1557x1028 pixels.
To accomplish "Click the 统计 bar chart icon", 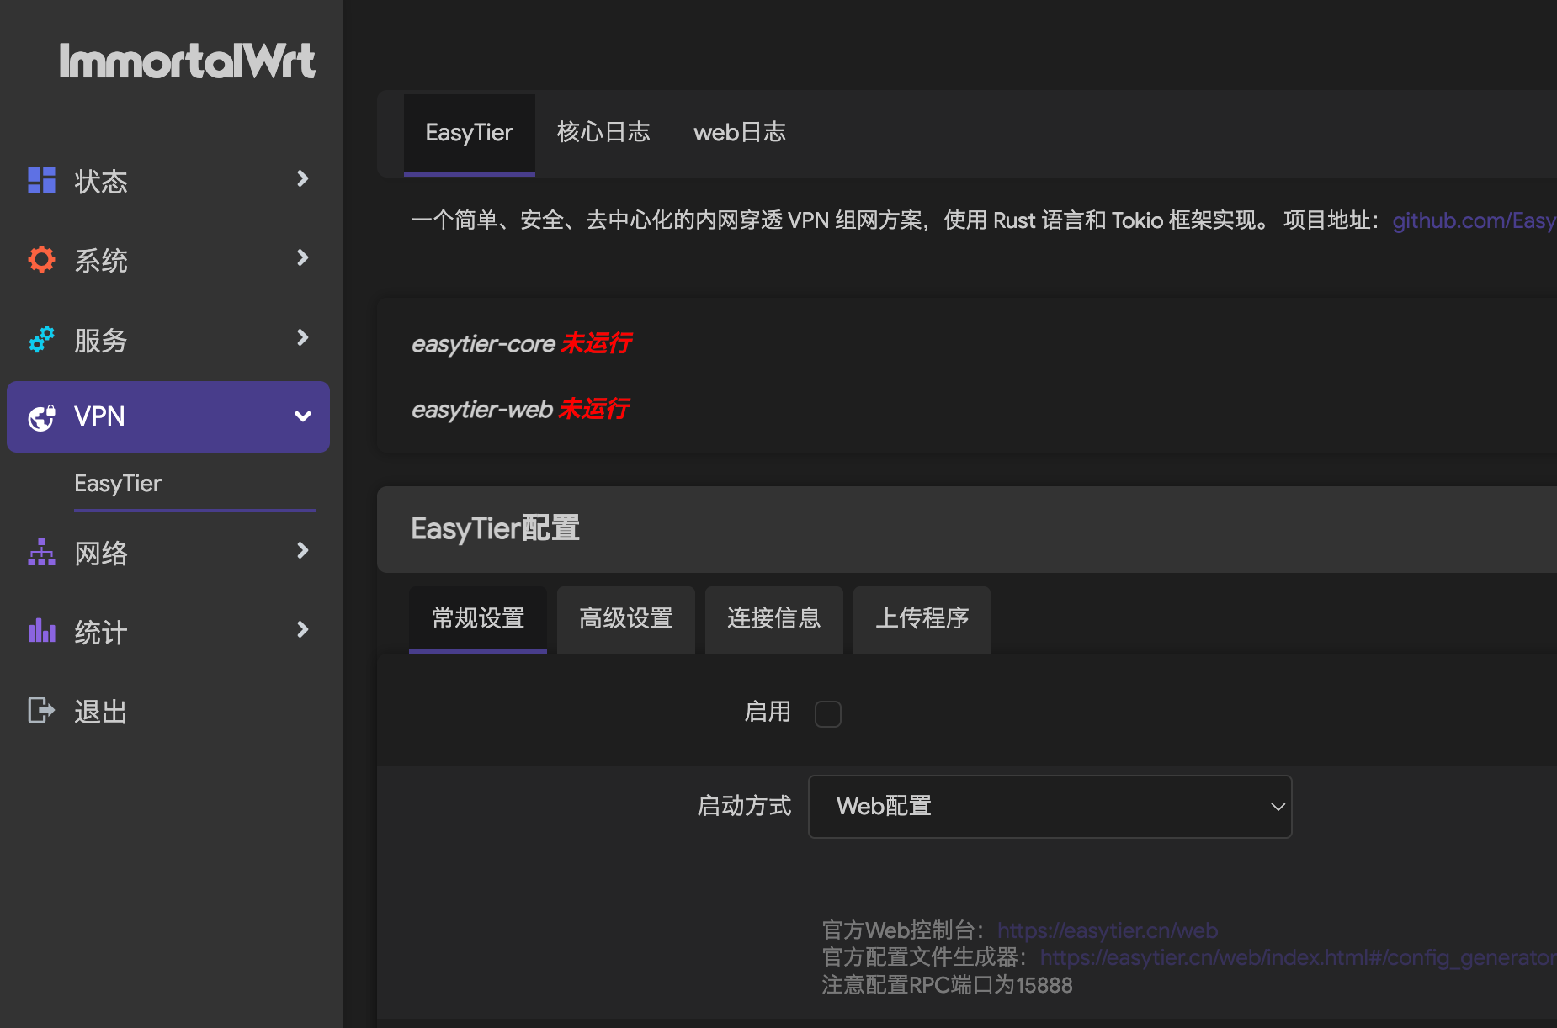I will point(40,630).
